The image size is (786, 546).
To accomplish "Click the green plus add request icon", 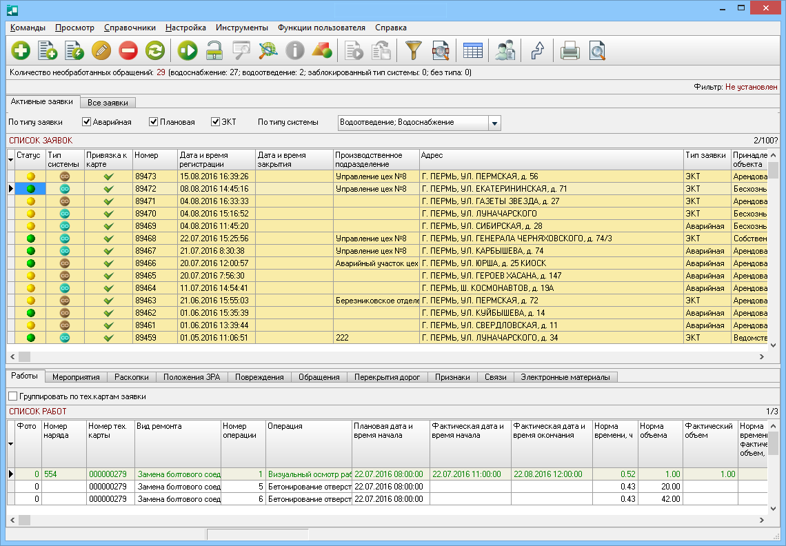I will [x=21, y=50].
